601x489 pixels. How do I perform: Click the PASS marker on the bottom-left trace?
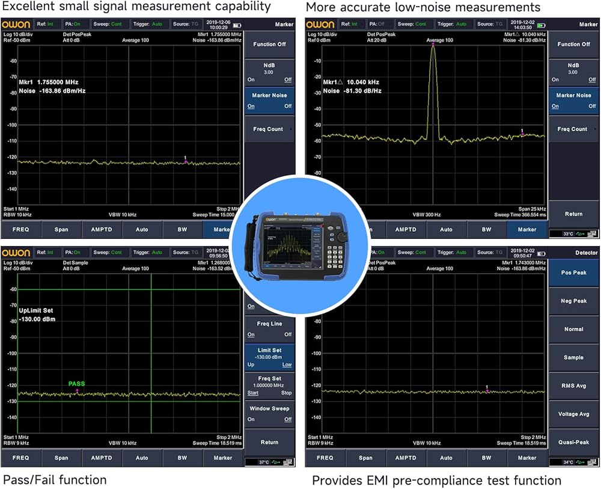point(77,391)
